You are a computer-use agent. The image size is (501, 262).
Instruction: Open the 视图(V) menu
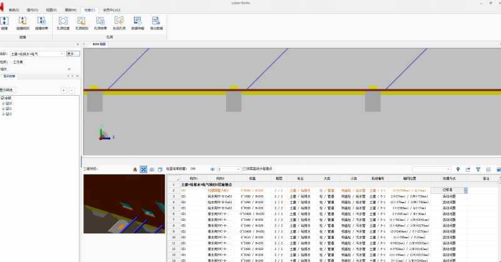point(51,10)
